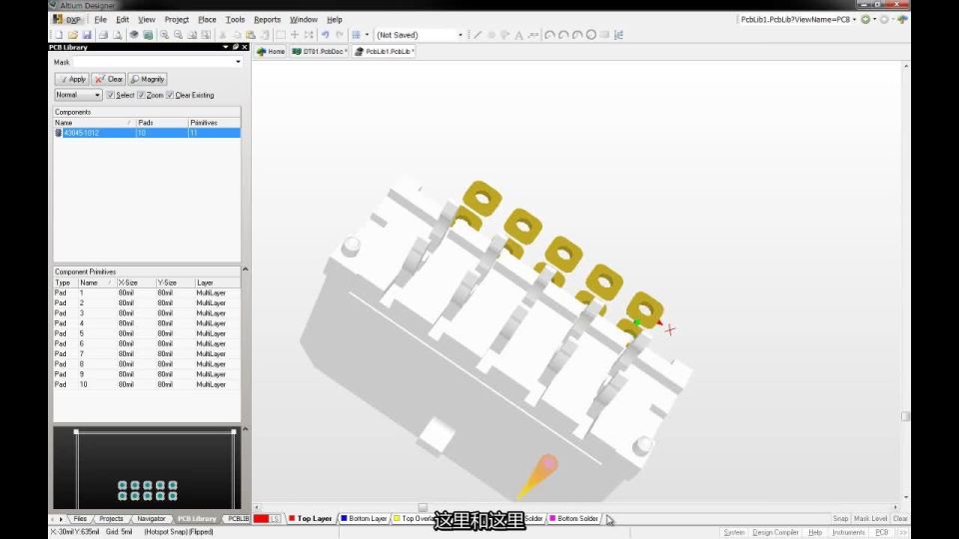Select component 43045-1012 in list
The height and width of the screenshot is (539, 959).
(x=147, y=133)
